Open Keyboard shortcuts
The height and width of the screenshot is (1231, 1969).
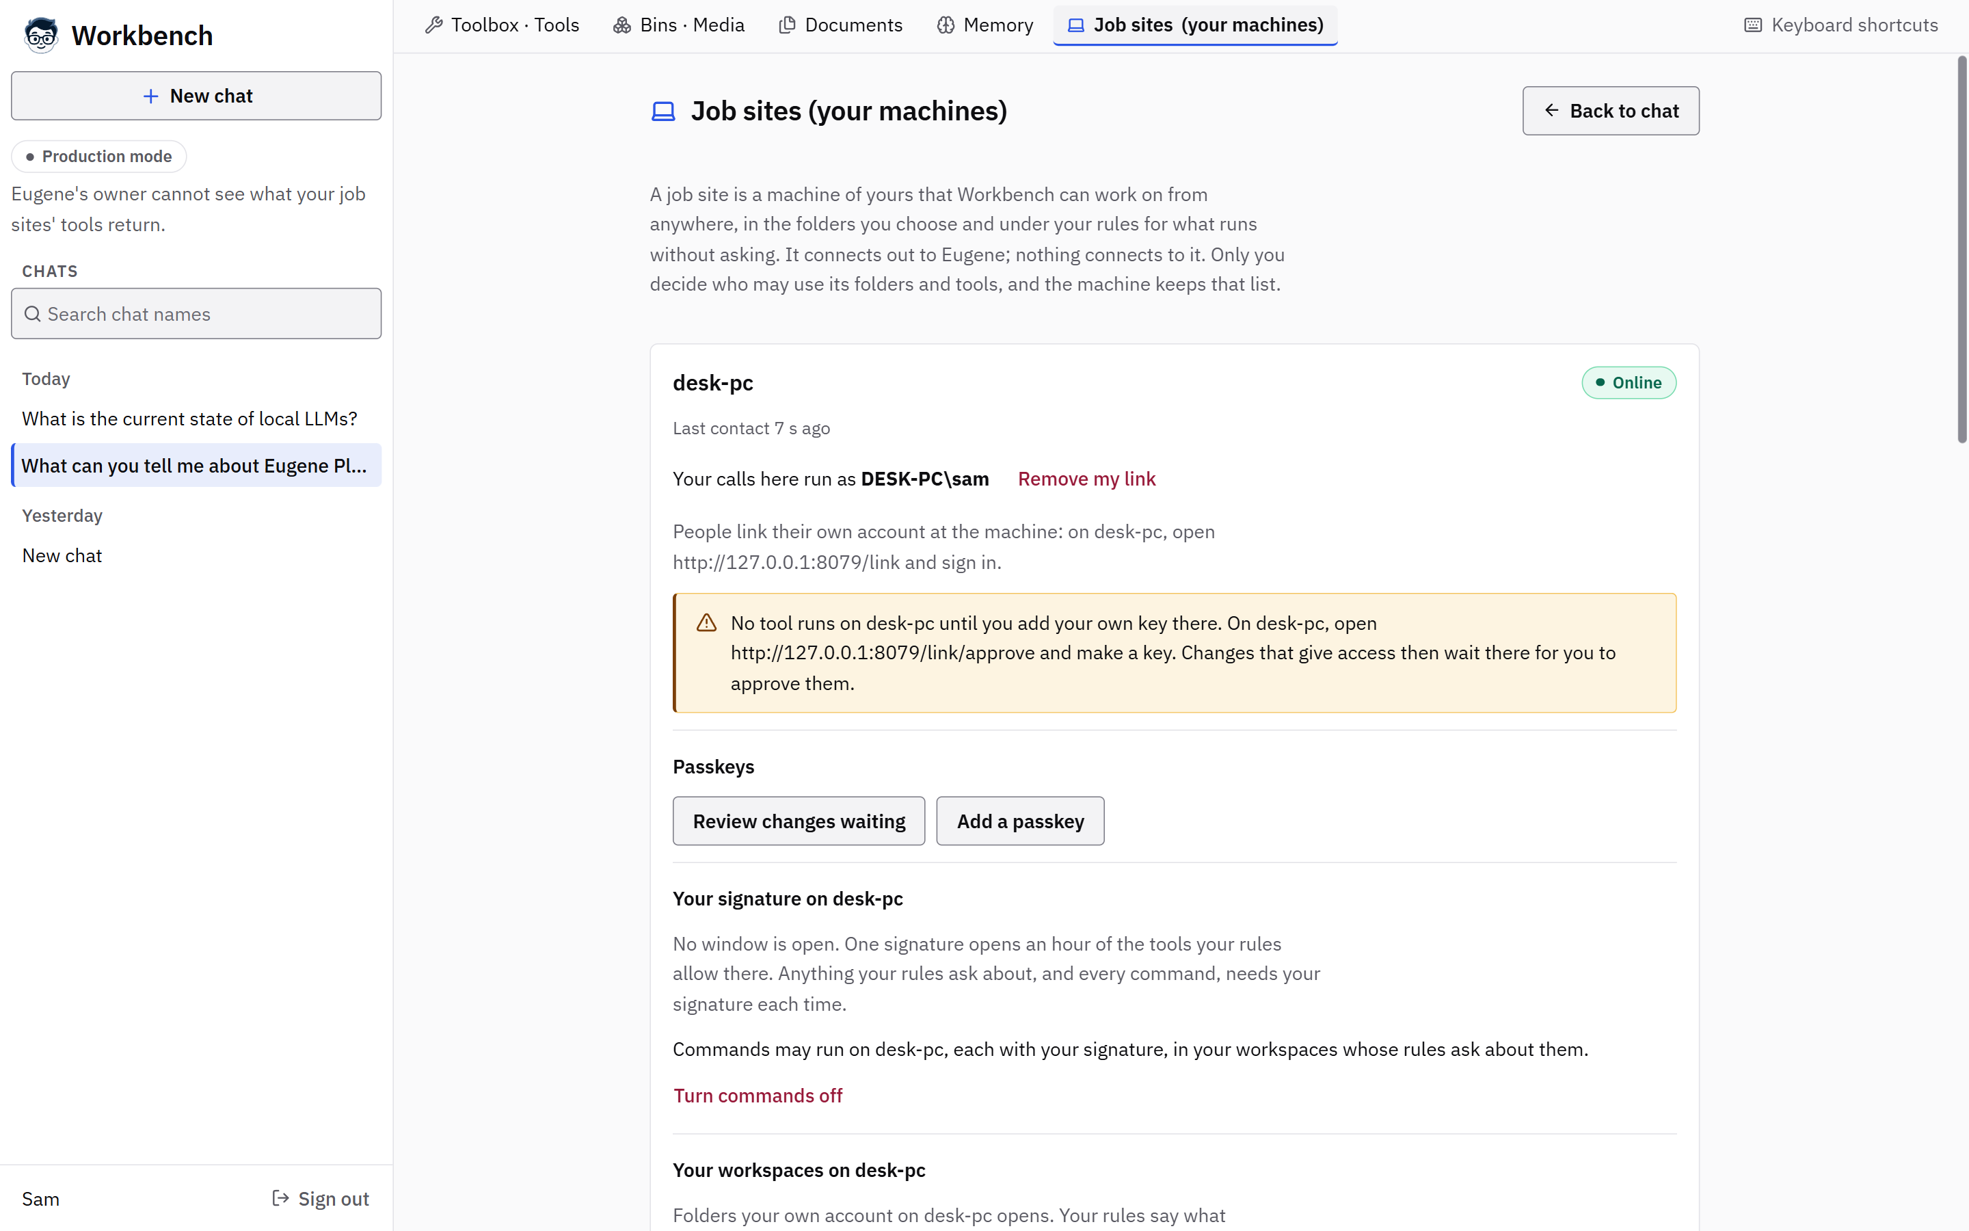[1840, 25]
